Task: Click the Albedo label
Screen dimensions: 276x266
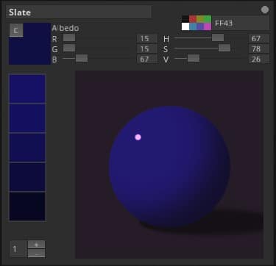Action: click(x=66, y=28)
